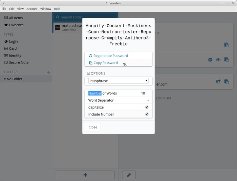Copy the website URL clipboard icon

click(x=227, y=81)
